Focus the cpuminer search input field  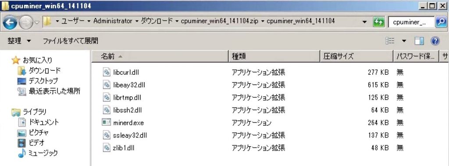coord(411,22)
